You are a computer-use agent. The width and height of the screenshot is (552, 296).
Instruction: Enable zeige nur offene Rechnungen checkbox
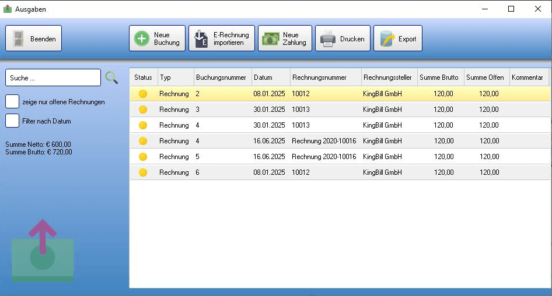point(12,101)
